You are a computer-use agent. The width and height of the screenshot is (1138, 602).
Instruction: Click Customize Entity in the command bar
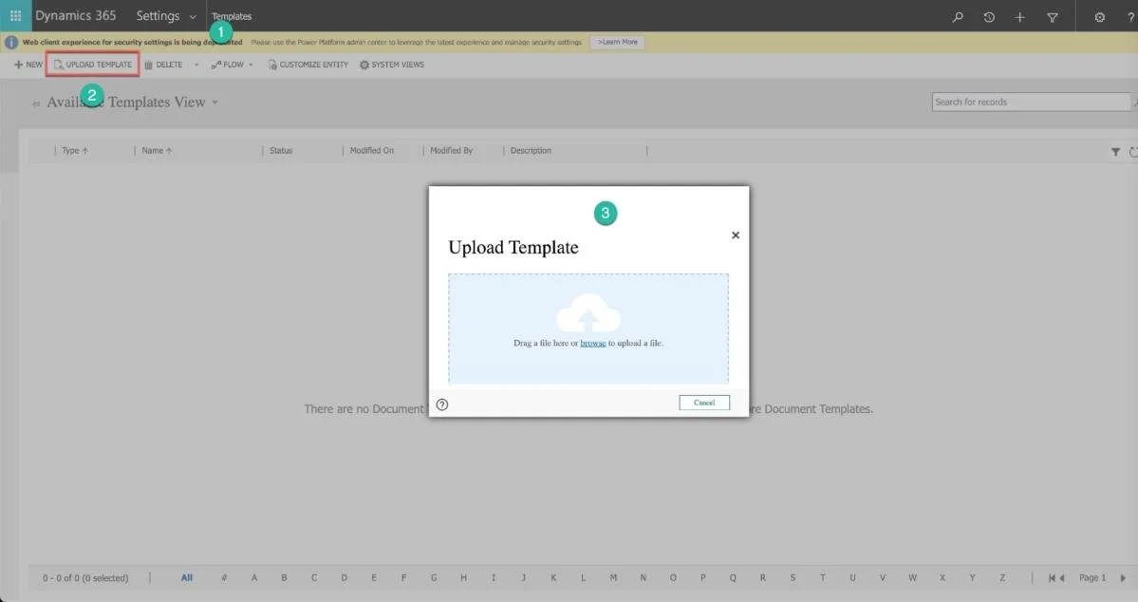pos(308,65)
